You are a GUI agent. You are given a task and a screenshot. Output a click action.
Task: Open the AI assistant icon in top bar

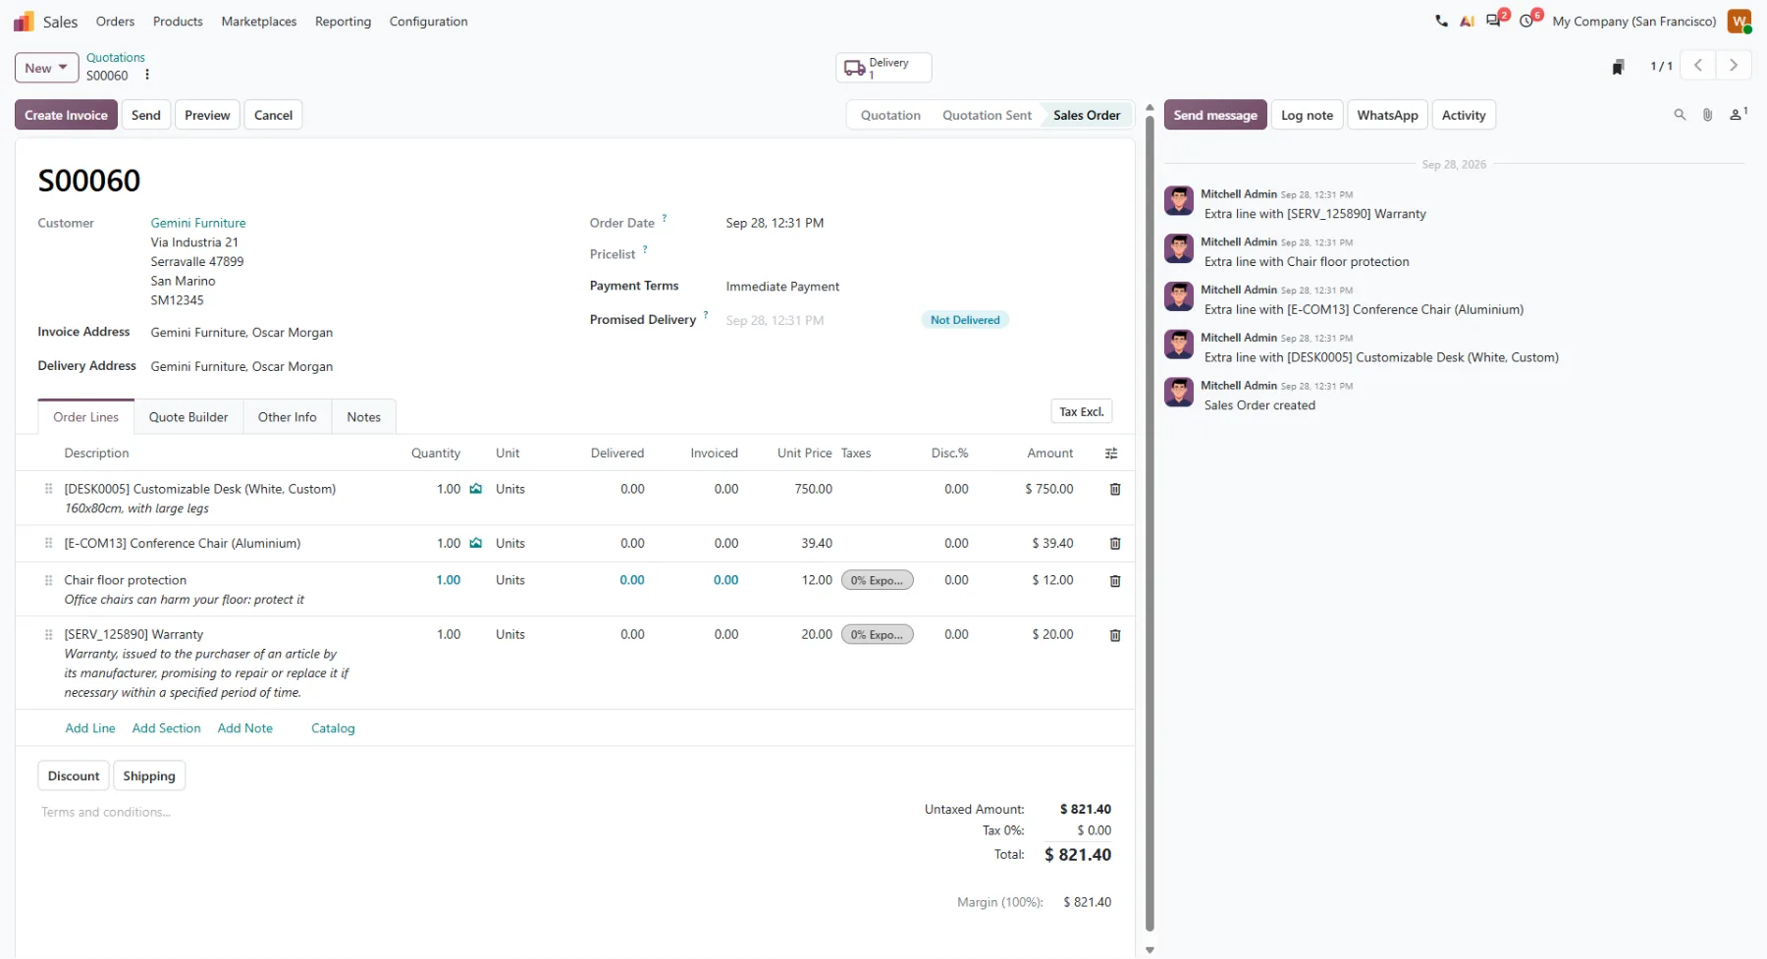tap(1467, 21)
